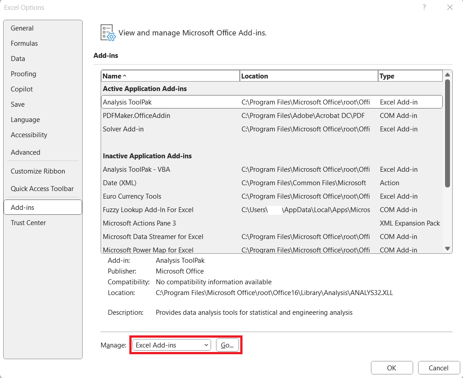Click the Go... button

[227, 345]
